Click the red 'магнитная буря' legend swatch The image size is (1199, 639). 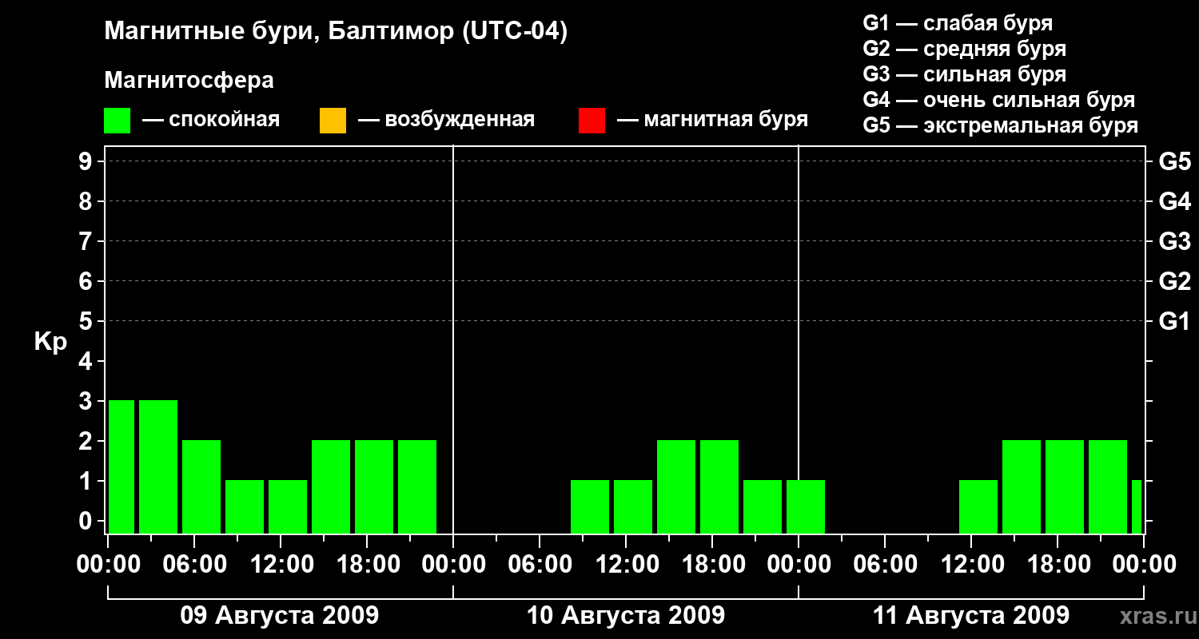(592, 121)
